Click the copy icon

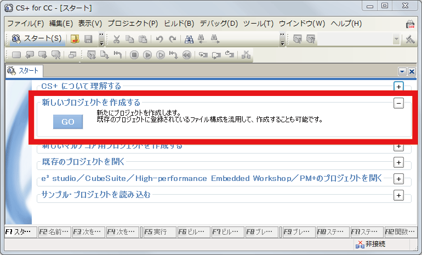(129, 39)
